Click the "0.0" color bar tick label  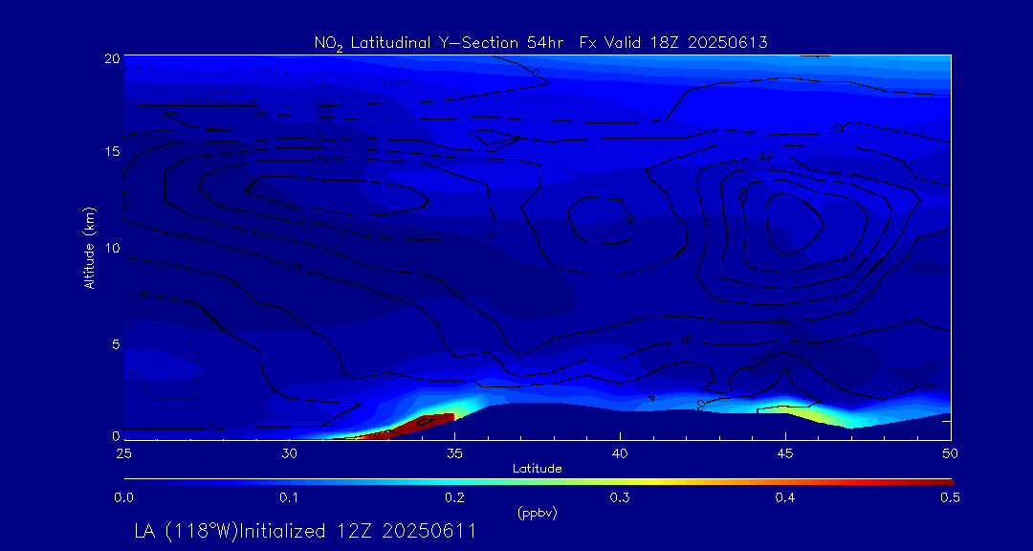(123, 498)
